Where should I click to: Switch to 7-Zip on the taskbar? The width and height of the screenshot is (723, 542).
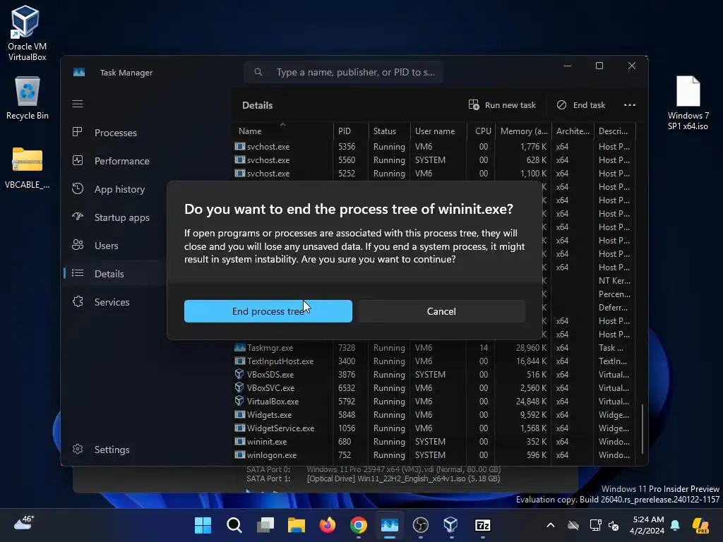483,525
